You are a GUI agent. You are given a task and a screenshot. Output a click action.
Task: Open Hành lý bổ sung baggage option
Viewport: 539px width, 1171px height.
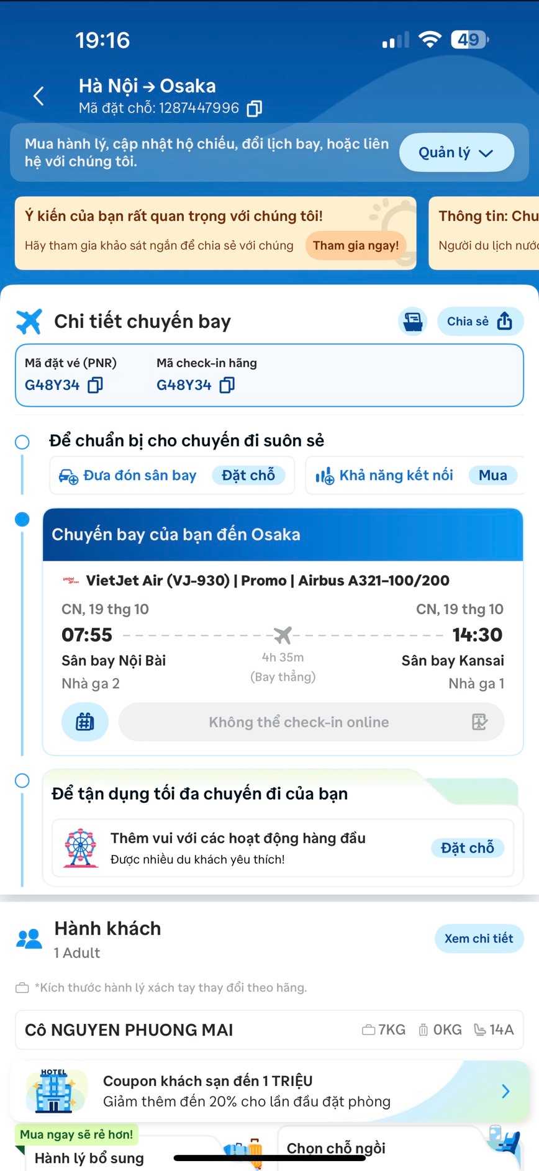pyautogui.click(x=89, y=1158)
